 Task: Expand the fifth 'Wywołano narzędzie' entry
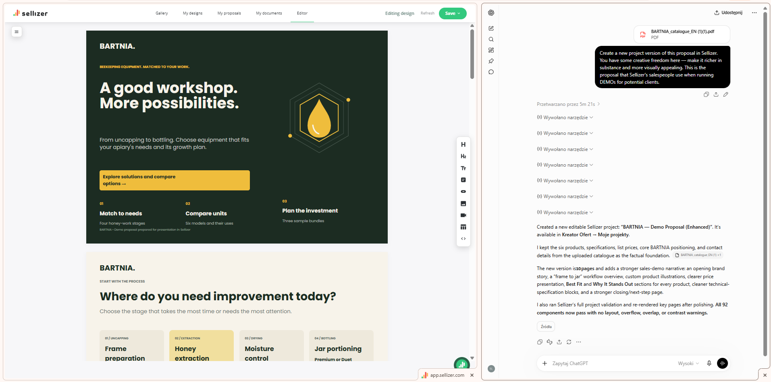(565, 181)
